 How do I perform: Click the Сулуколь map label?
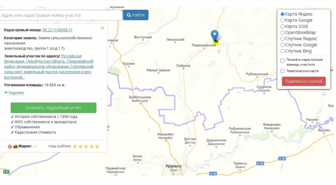[264, 87]
